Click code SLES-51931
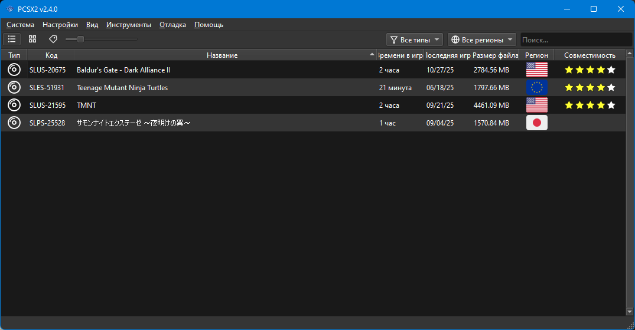 click(47, 88)
